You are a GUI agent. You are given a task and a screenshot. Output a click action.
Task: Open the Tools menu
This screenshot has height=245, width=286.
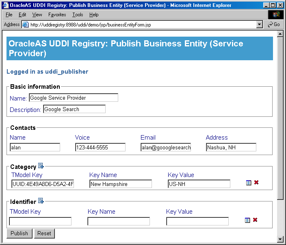pyautogui.click(x=78, y=15)
